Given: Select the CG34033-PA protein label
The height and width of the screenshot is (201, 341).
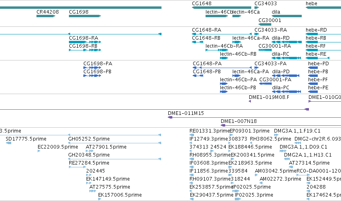Looking at the screenshot, I should 270,64.
